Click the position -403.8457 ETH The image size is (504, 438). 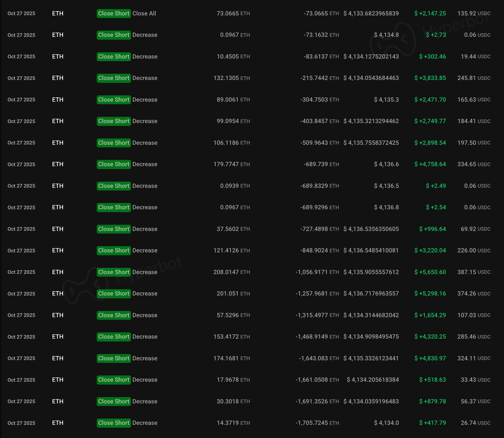320,121
